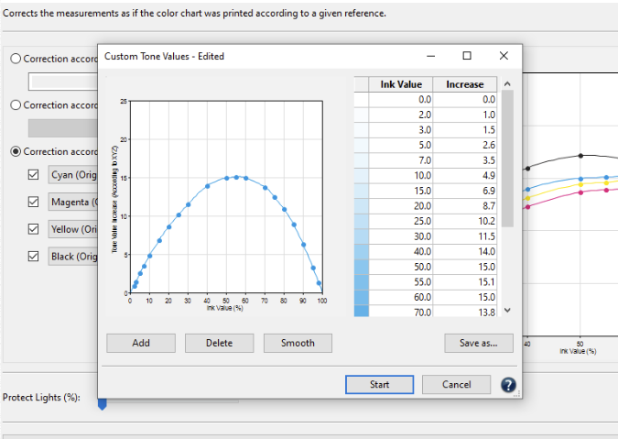Image resolution: width=618 pixels, height=439 pixels.
Task: Toggle the Black (Orig) checkbox
Action: (34, 257)
